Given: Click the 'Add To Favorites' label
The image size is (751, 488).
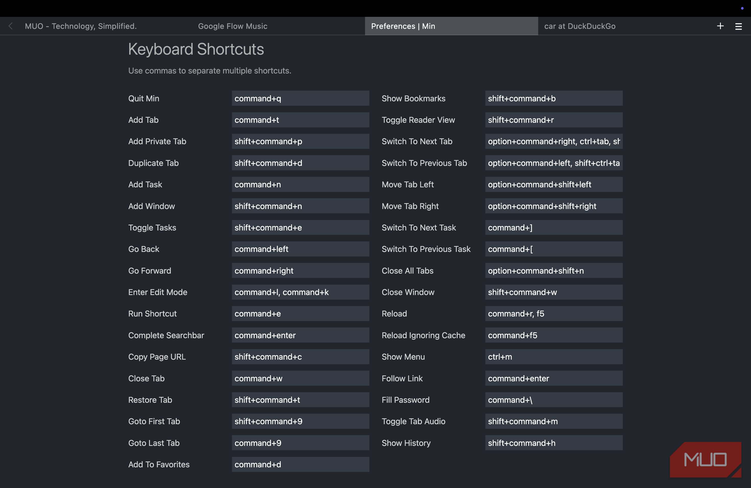Looking at the screenshot, I should pos(159,464).
